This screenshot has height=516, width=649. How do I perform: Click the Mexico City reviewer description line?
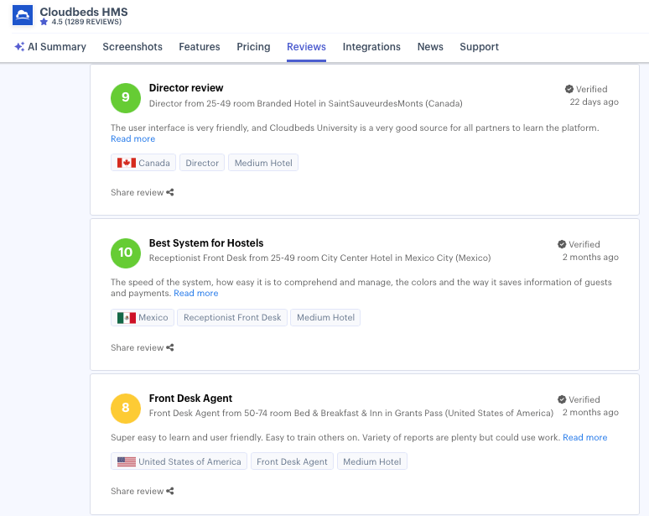(x=320, y=258)
